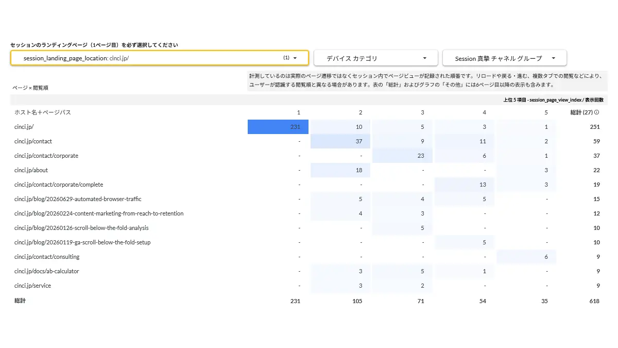Click the 11 cell in cinci.jp/contact row

click(x=464, y=141)
